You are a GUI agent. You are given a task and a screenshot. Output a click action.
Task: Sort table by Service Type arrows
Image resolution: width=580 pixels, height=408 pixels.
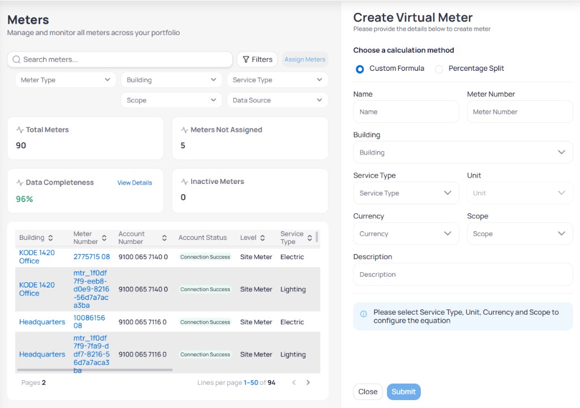pyautogui.click(x=310, y=238)
